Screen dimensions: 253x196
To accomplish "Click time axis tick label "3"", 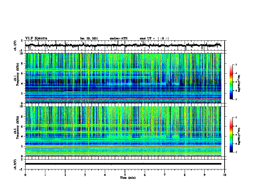I will 85,175.
